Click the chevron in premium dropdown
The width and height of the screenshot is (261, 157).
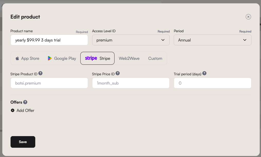pos(163,40)
